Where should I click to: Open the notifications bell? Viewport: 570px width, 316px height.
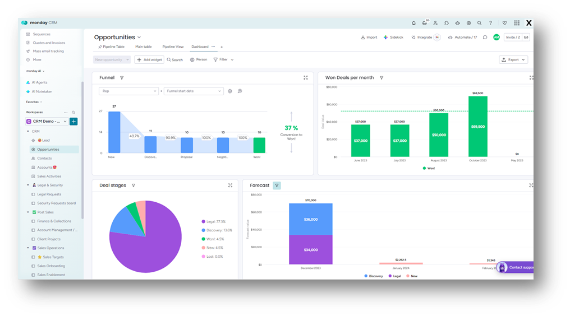click(x=413, y=23)
